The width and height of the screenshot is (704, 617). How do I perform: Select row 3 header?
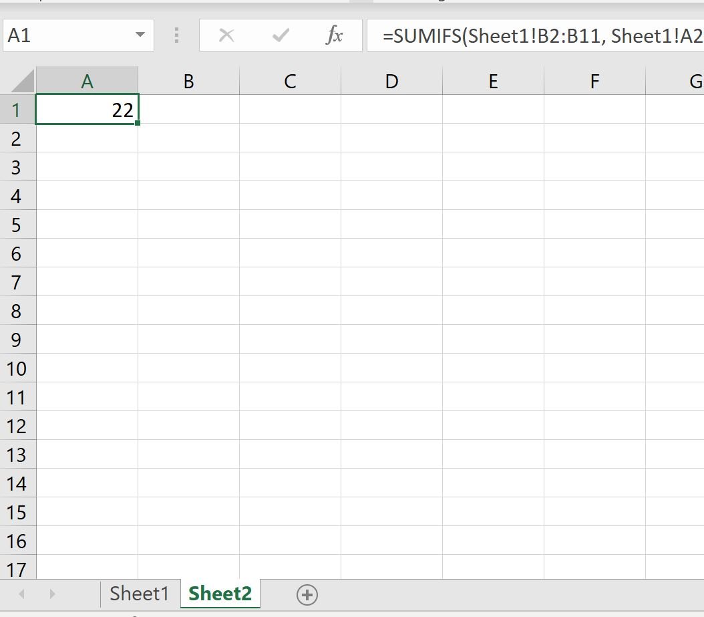17,166
